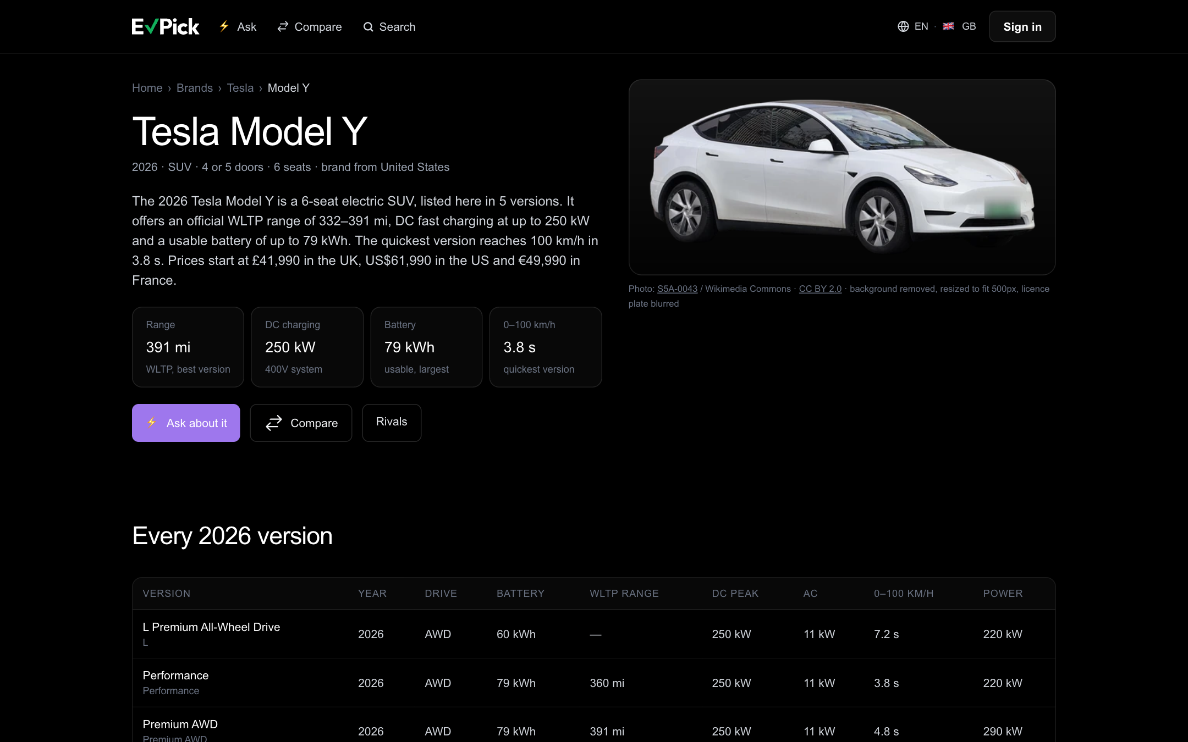Click 3.8 s cell in Performance row
This screenshot has width=1188, height=742.
coord(886,683)
